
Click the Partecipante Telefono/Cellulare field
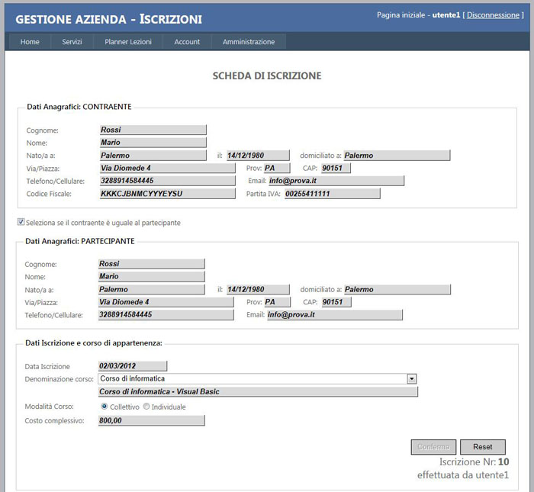tap(166, 314)
